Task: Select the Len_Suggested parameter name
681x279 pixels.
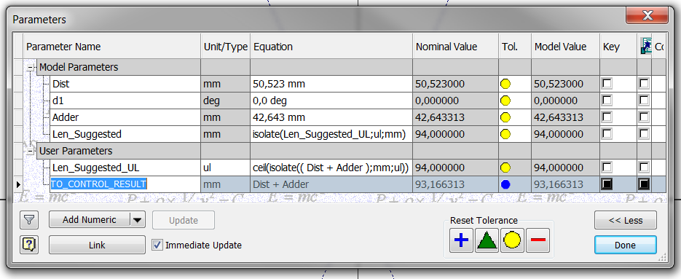Action: coord(125,134)
